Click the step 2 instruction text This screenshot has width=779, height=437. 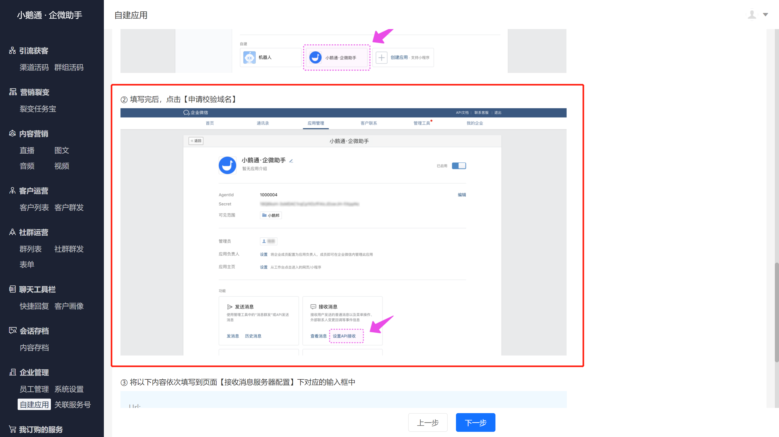tap(178, 99)
